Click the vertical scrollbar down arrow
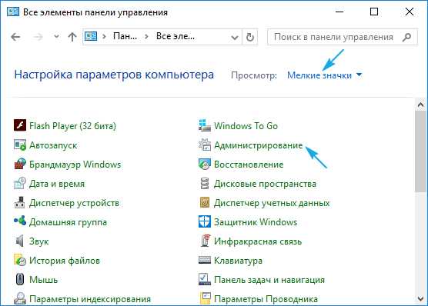The height and width of the screenshot is (306, 428). (420, 299)
